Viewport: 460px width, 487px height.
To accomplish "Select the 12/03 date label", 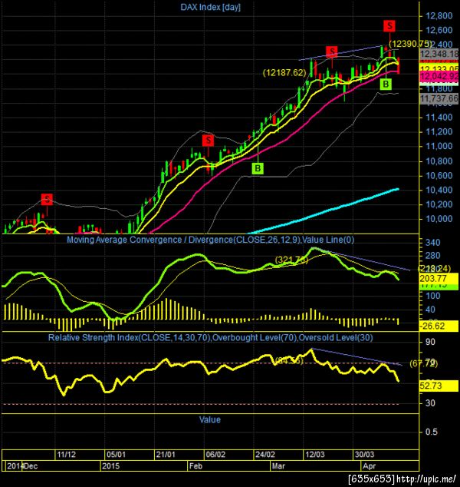I will click(314, 455).
